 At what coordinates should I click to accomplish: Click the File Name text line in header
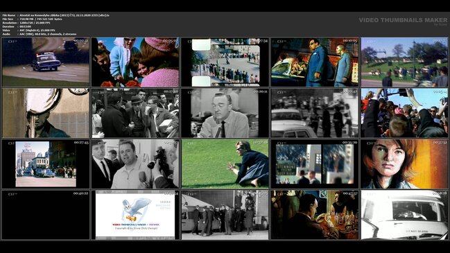point(56,15)
